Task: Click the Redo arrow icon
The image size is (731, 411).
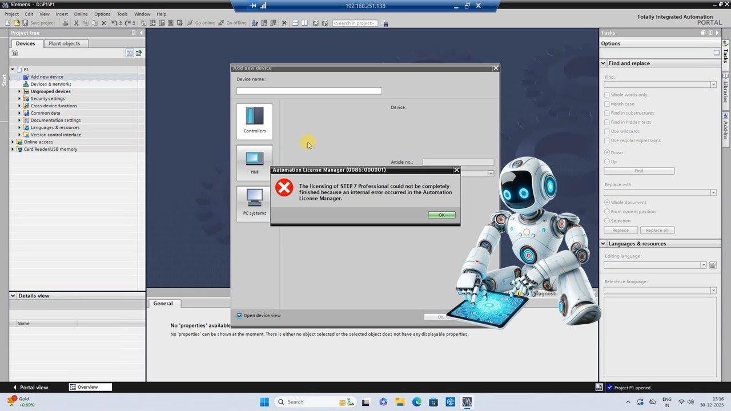Action: [127, 23]
